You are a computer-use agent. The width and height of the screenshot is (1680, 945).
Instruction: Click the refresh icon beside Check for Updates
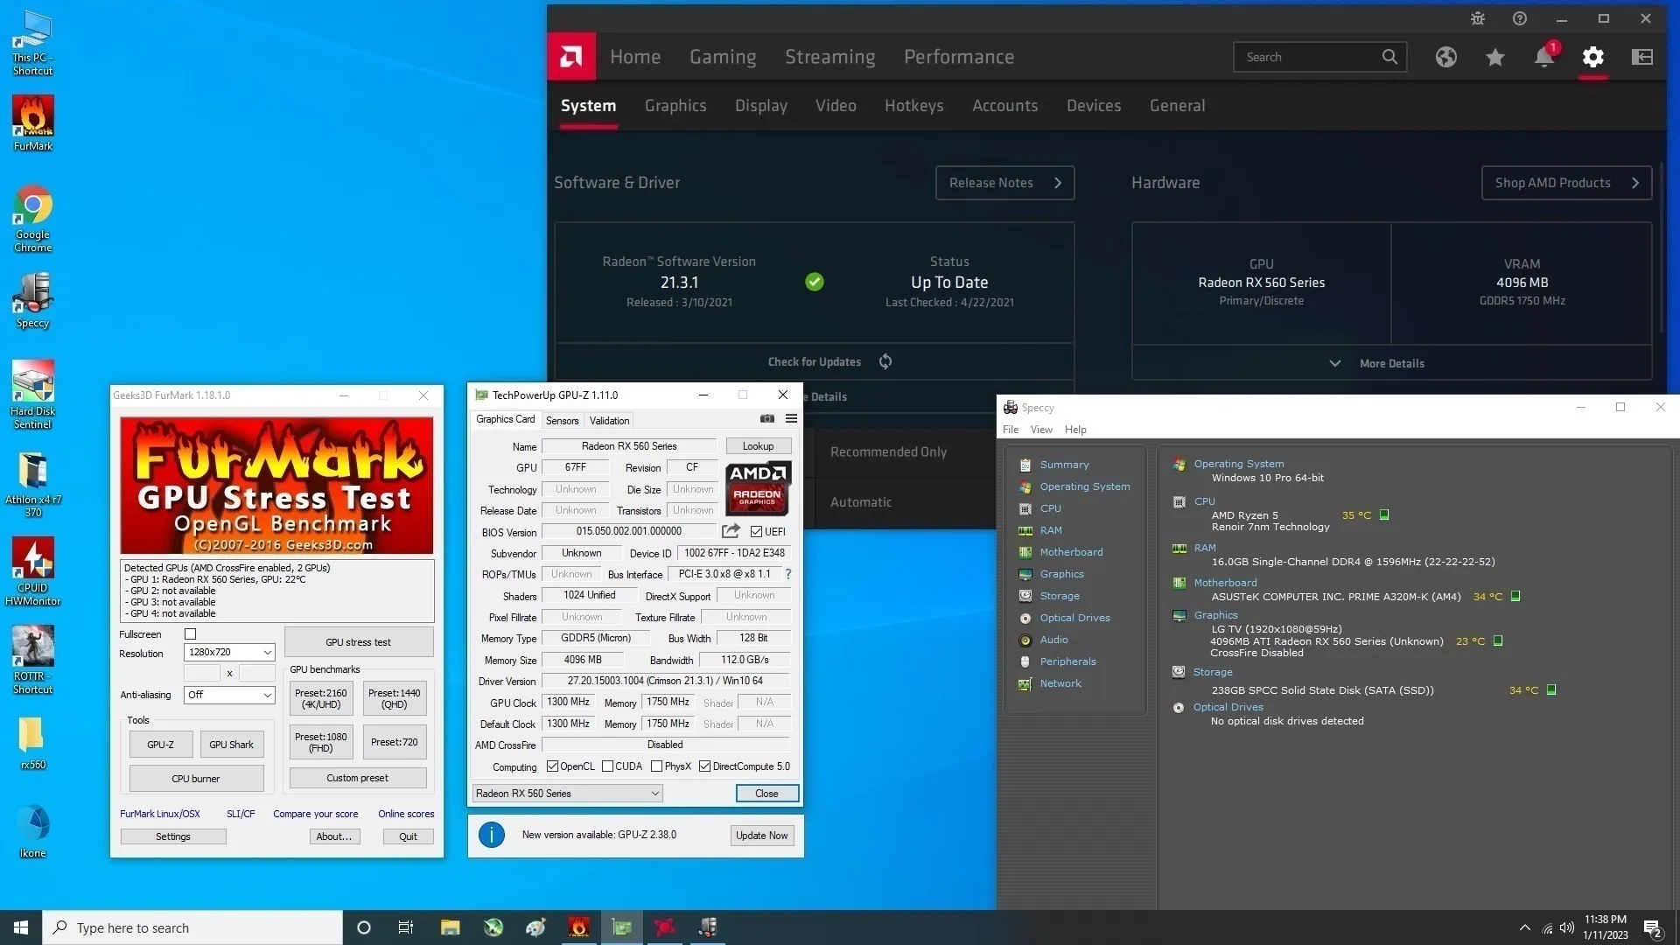[x=885, y=361]
